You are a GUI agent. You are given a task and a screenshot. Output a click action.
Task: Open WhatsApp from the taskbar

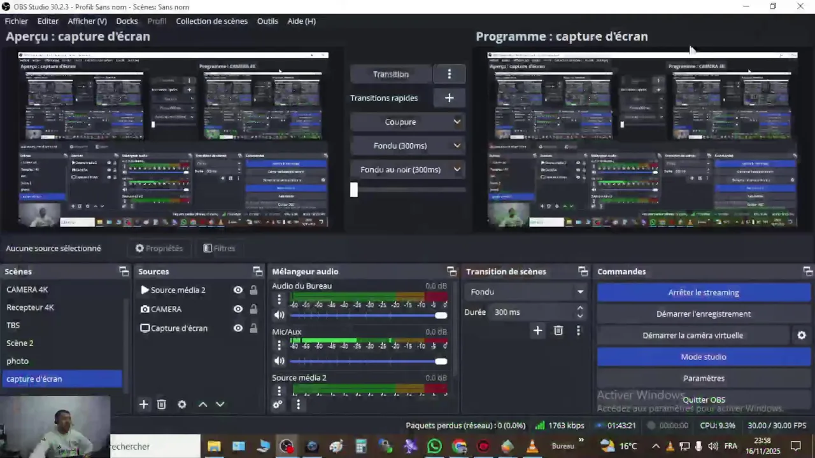coord(434,447)
